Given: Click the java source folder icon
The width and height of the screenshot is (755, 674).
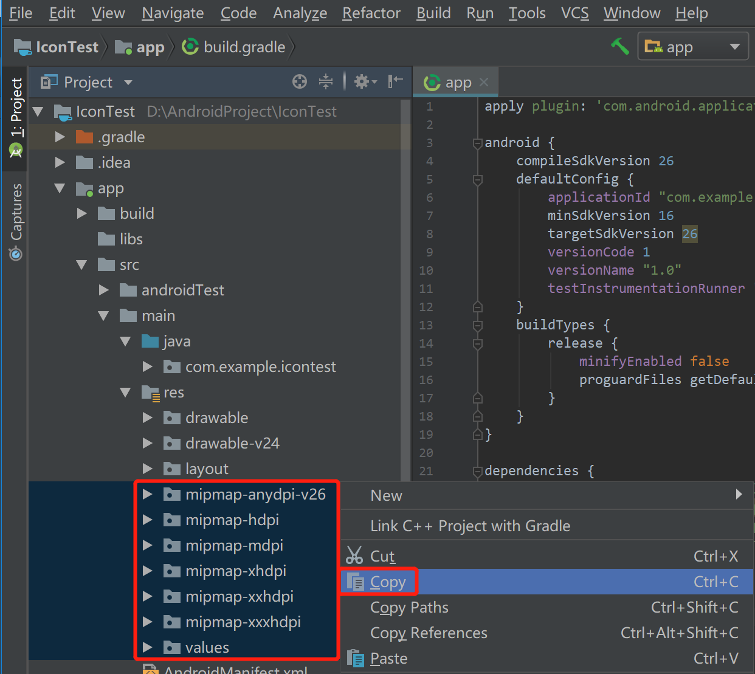Looking at the screenshot, I should pyautogui.click(x=150, y=341).
